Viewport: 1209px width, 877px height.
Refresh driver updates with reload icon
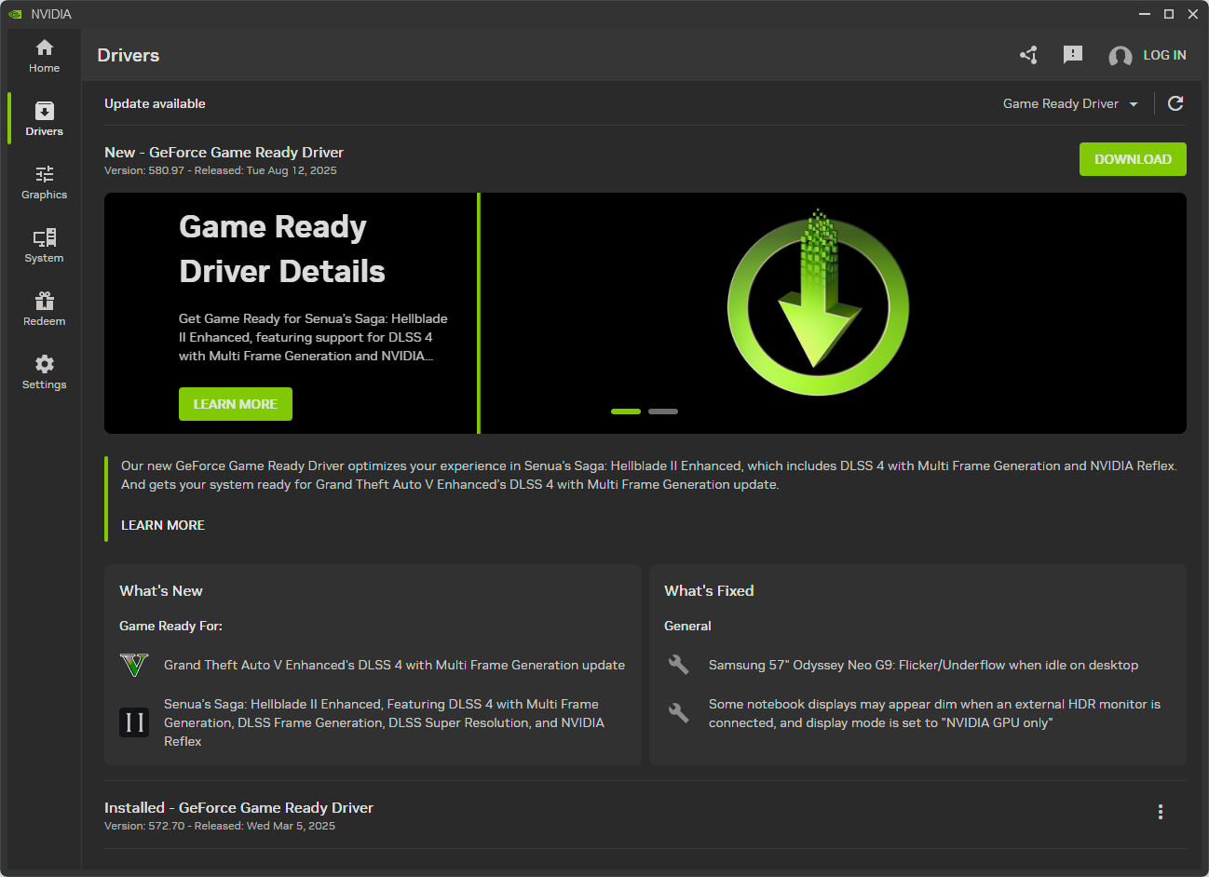pyautogui.click(x=1175, y=103)
